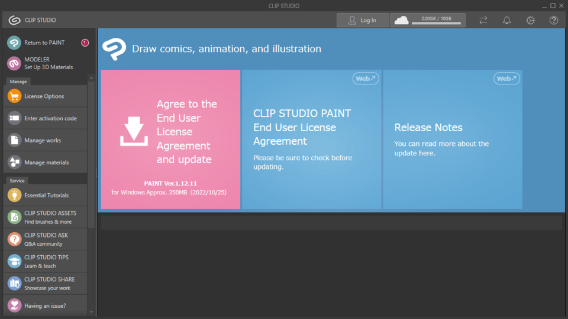Screen dimensions: 568x319
Task: Maximize the CLIP STUDIO window
Action: coord(553,6)
